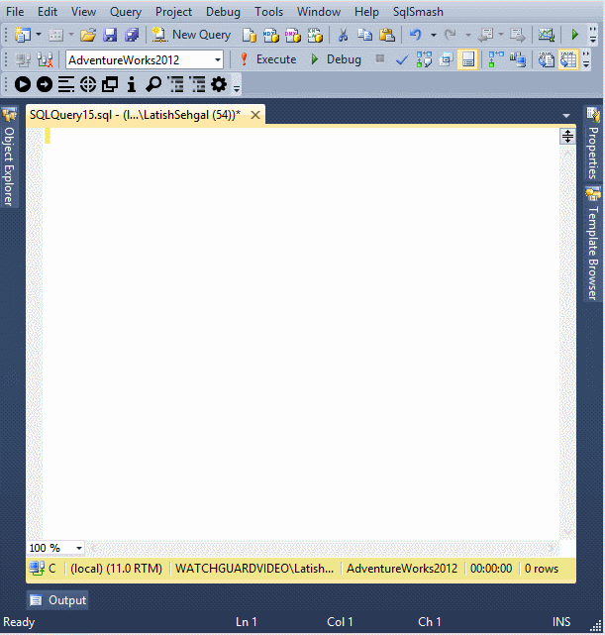Image resolution: width=605 pixels, height=635 pixels.
Task: Open the SqlSmash menu
Action: click(418, 12)
